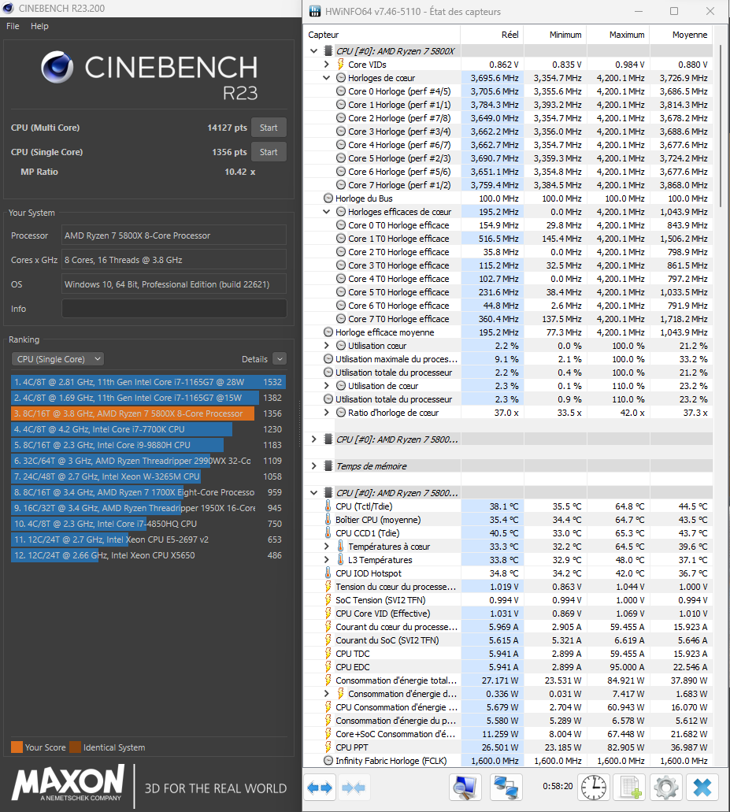Click the HWiNFO expand columns arrows icon
Screen dimensions: 730x812
[320, 788]
